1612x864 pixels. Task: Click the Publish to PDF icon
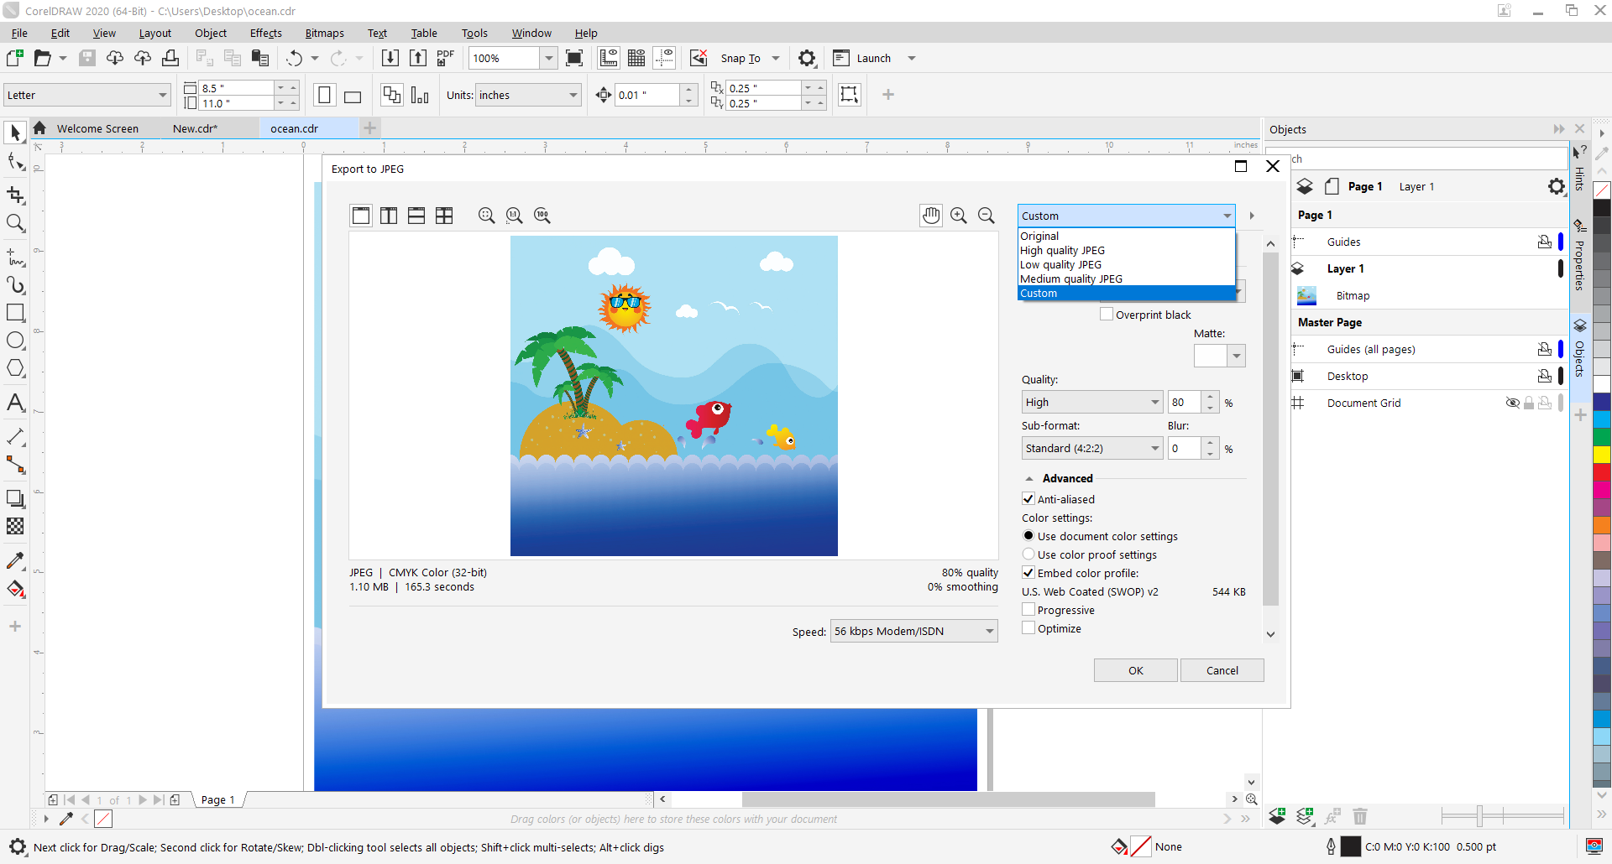tap(445, 58)
